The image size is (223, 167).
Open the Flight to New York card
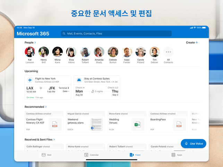point(48,87)
